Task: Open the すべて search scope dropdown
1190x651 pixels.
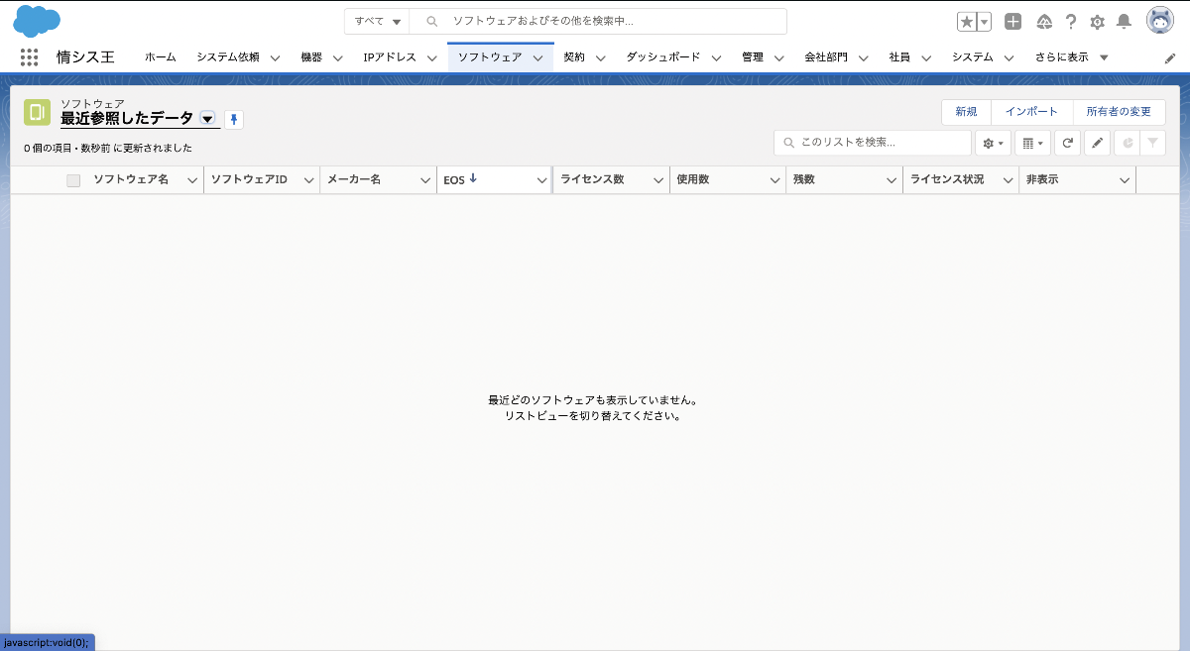Action: (x=377, y=21)
